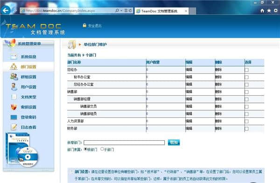
Task: Choose the 子部门 radio option
Action: click(x=102, y=149)
